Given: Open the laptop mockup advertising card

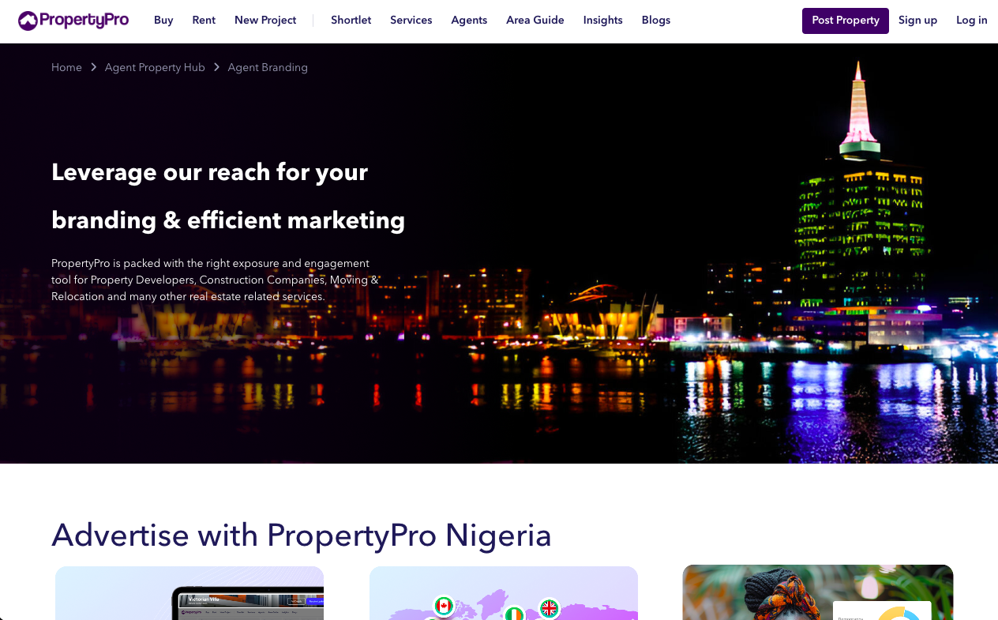Looking at the screenshot, I should coord(189,593).
